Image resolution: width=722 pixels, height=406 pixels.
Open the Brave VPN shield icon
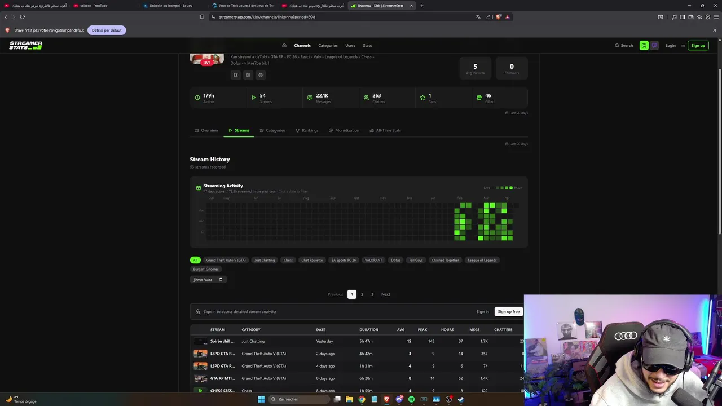pos(707,17)
